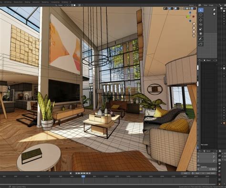The width and height of the screenshot is (226, 188).
Task: Switch to the Texture Paint workspace tab
Action: click(x=18, y=2)
